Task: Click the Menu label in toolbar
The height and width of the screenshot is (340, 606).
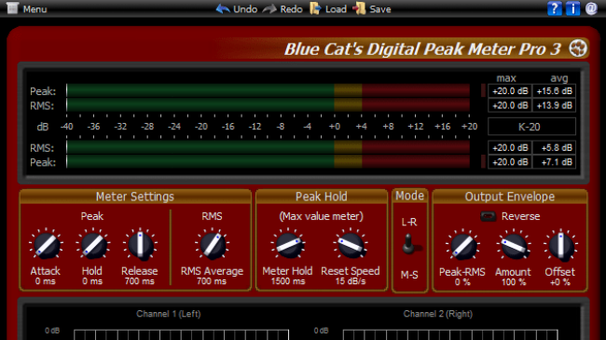Action: [34, 9]
